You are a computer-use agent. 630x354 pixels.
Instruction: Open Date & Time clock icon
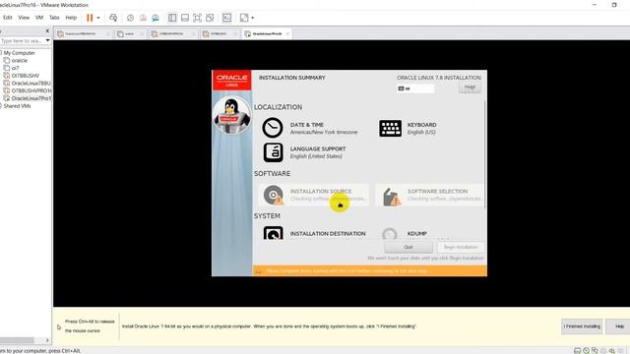(x=273, y=128)
